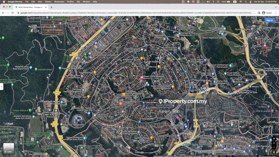This screenshot has width=279, height=157.
Task: Toggle the Chrome side panel button
Action: tap(259, 13)
